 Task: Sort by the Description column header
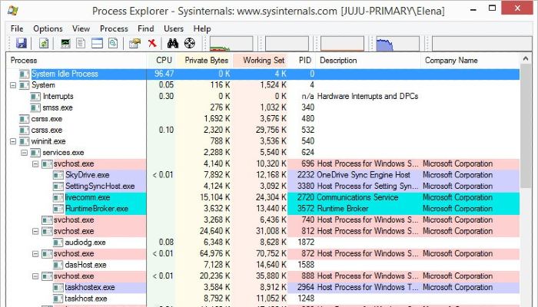click(368, 61)
